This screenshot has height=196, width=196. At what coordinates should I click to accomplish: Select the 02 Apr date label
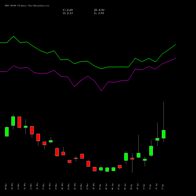click(106, 187)
